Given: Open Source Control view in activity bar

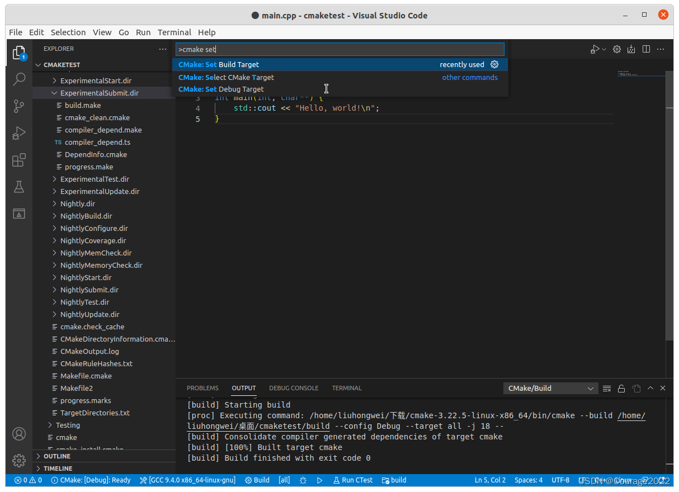Looking at the screenshot, I should coord(19,106).
